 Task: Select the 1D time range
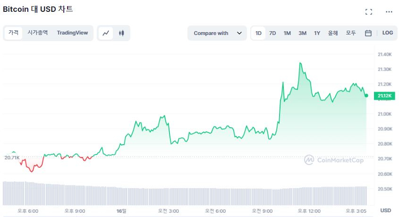tap(258, 33)
